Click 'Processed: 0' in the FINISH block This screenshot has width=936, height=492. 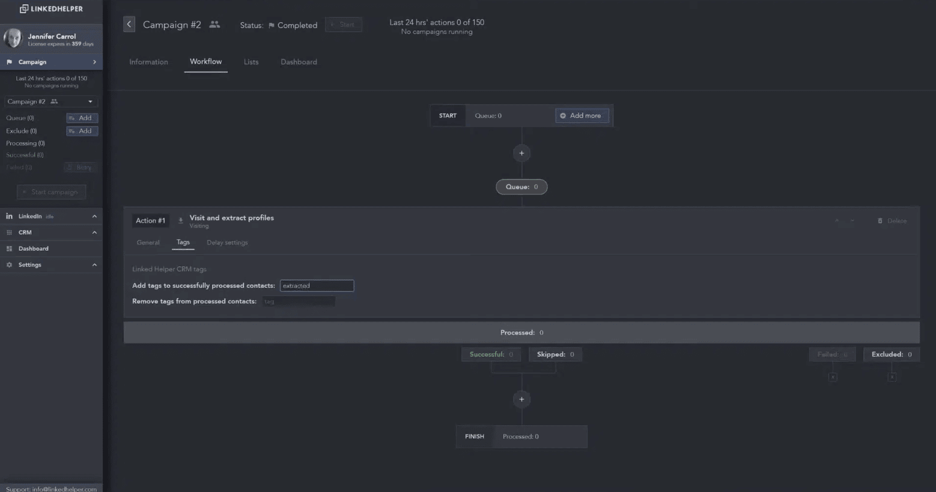click(520, 437)
